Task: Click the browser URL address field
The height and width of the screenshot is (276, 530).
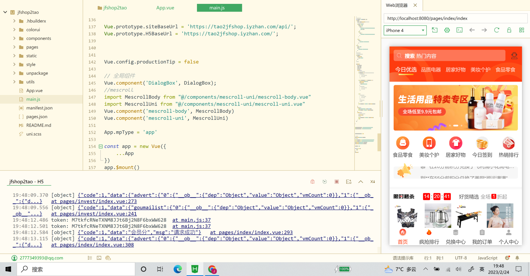Action: [455, 18]
